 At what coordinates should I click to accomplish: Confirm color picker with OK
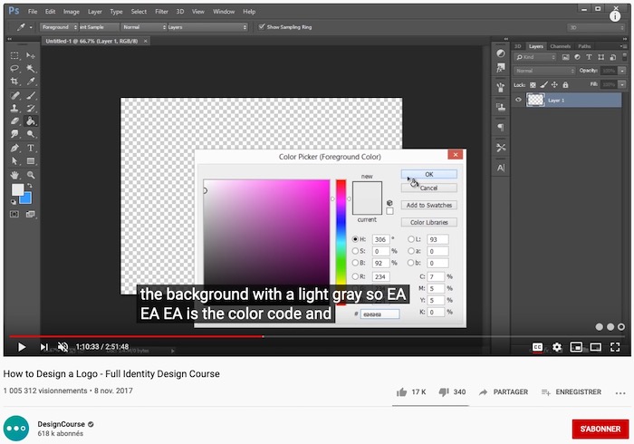coord(429,174)
